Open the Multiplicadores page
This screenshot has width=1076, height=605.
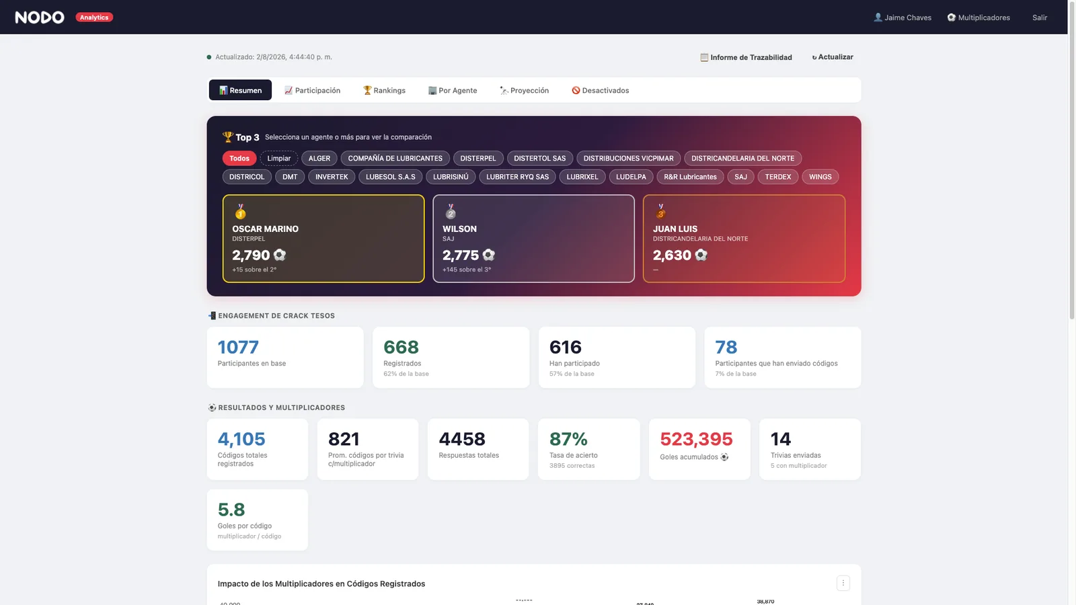coord(978,17)
